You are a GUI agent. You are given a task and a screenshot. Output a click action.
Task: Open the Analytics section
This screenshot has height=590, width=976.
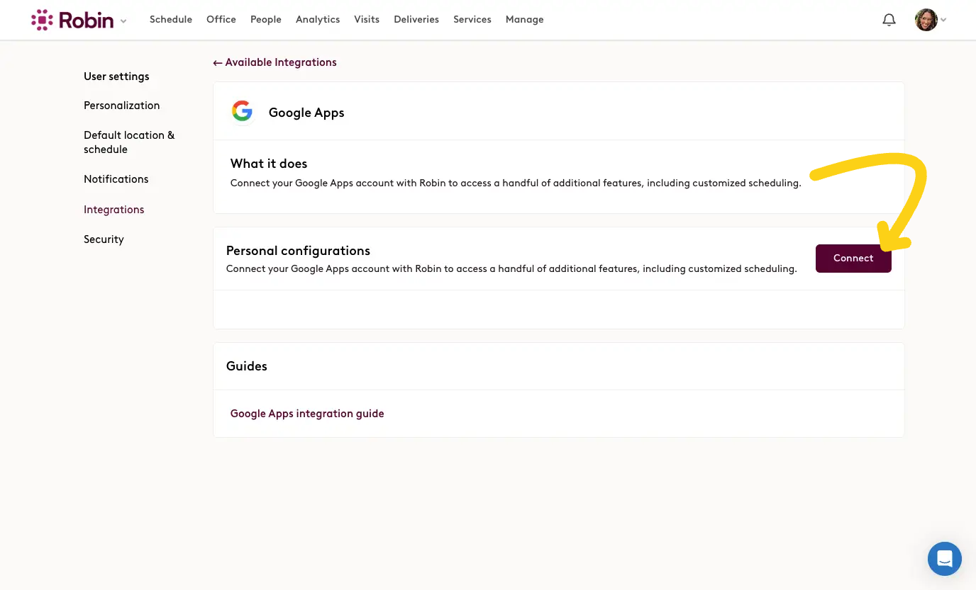(318, 19)
